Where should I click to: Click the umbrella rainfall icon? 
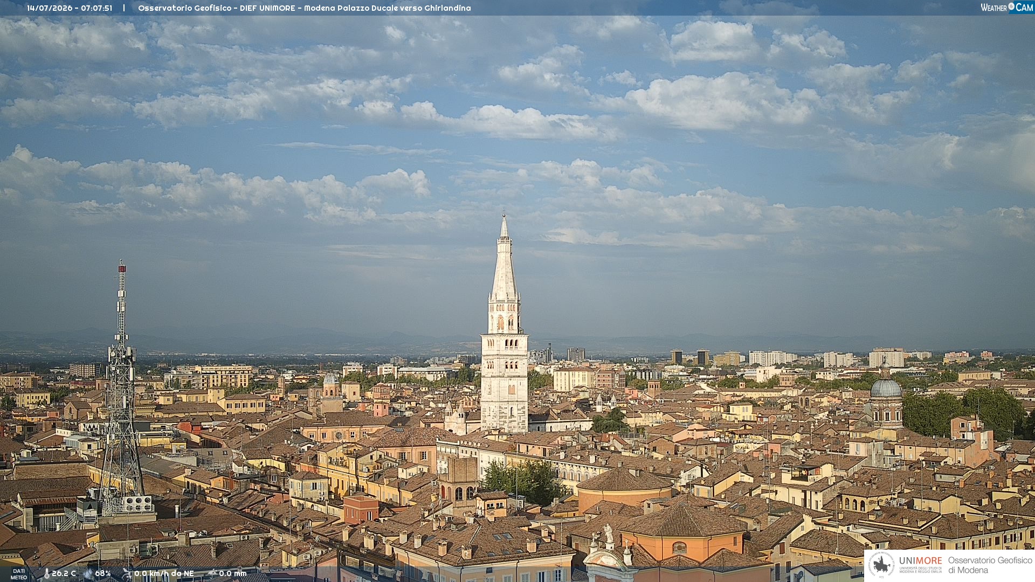[x=212, y=573]
